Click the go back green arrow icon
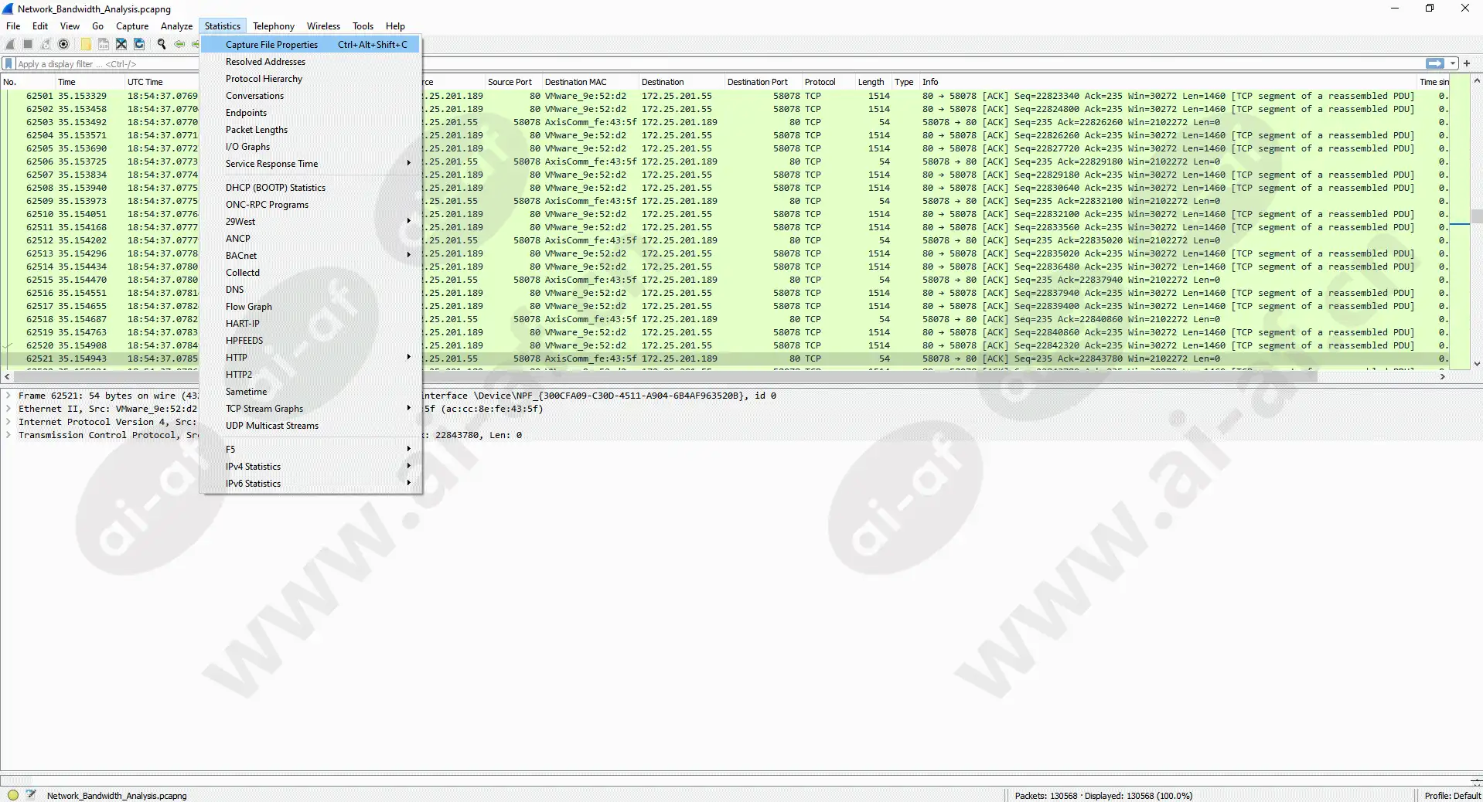Image resolution: width=1483 pixels, height=802 pixels. 179,44
